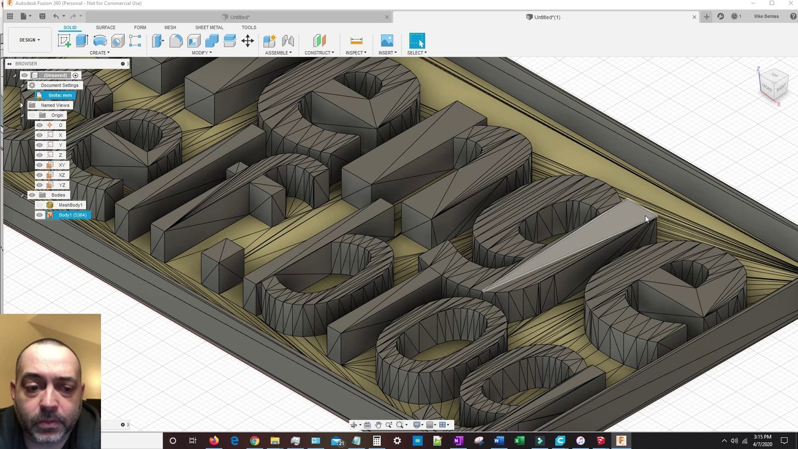Image resolution: width=798 pixels, height=449 pixels.
Task: Open the INSERT dropdown menu
Action: coord(387,53)
